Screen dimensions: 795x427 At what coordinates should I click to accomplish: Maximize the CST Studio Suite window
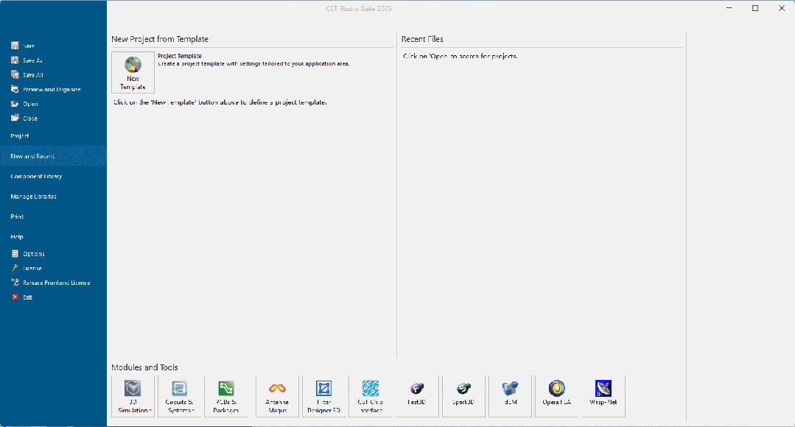click(755, 8)
